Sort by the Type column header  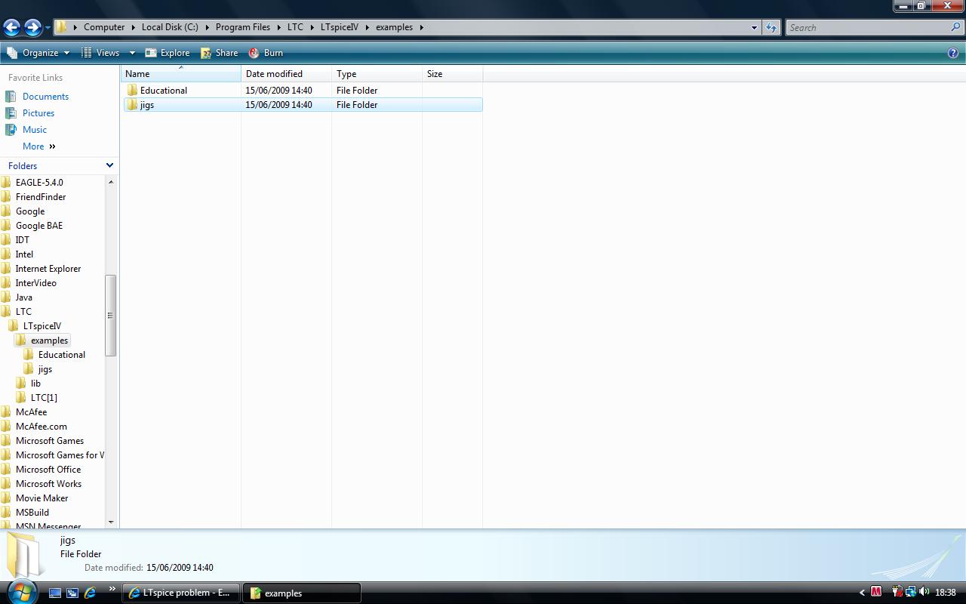pos(377,74)
